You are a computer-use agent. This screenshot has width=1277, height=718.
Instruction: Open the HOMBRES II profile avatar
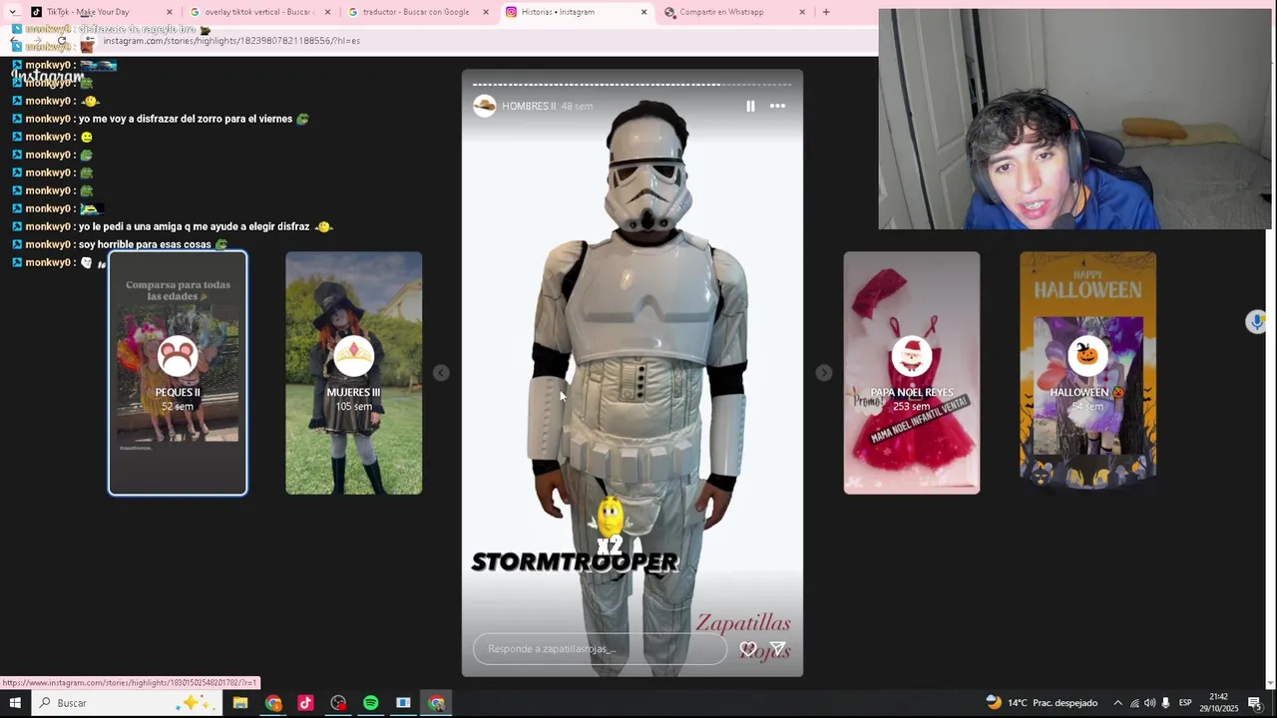pyautogui.click(x=485, y=106)
